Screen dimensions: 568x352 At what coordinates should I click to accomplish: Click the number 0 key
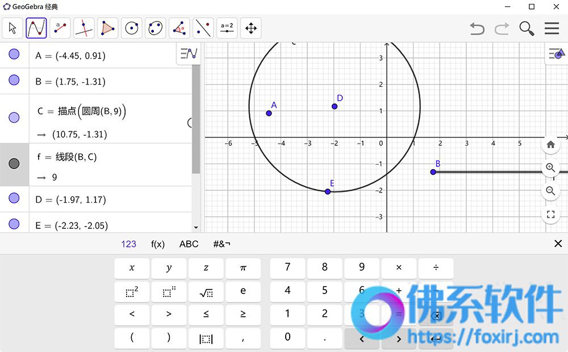pos(287,338)
